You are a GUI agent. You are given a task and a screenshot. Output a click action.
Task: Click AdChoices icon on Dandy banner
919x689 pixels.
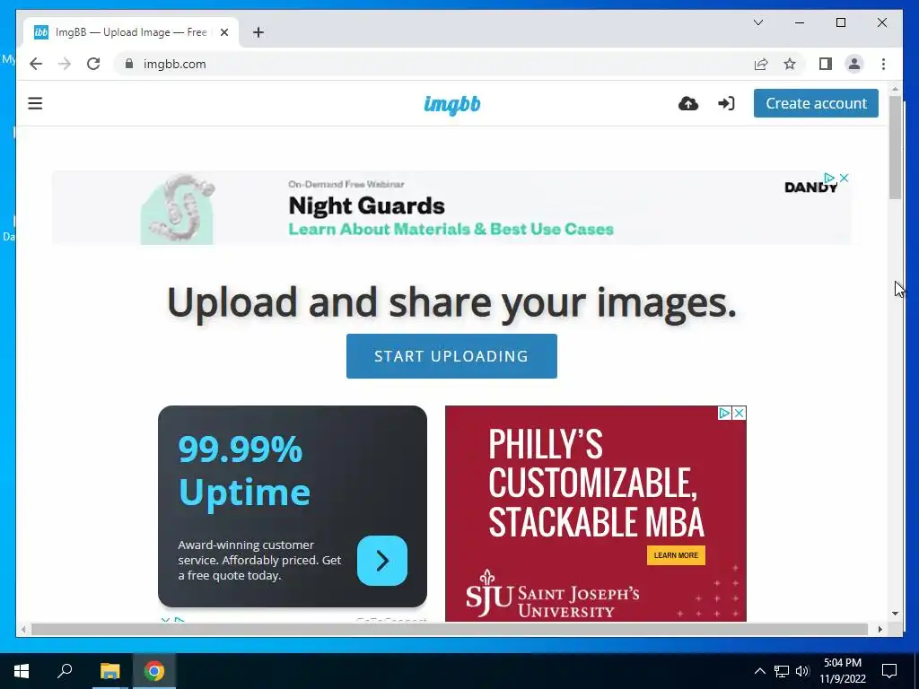click(829, 178)
